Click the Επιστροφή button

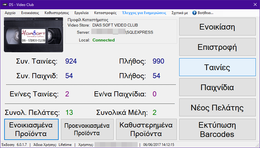(x=218, y=47)
